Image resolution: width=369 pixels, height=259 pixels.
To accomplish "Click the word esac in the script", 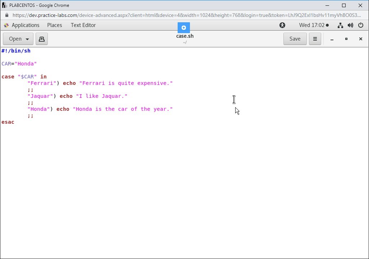I will click(8, 122).
